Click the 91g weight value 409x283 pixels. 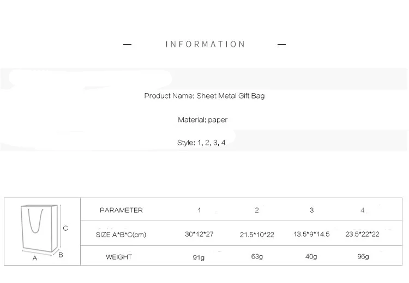click(199, 257)
